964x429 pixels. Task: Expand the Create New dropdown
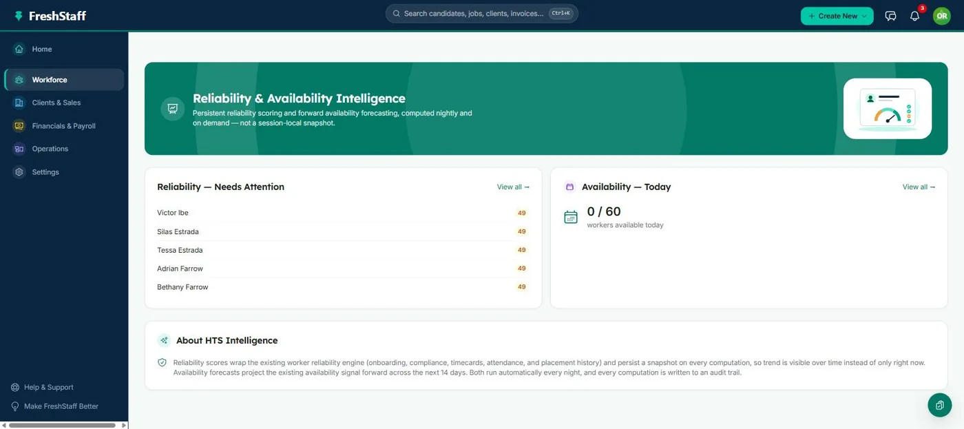(x=837, y=16)
